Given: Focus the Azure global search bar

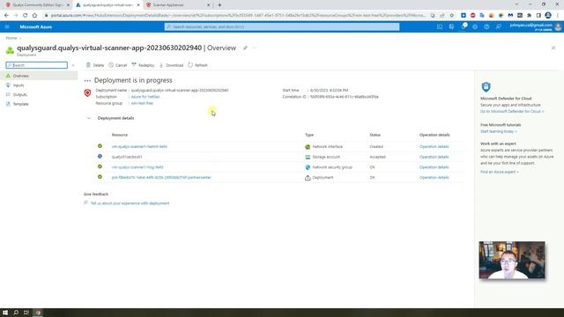Looking at the screenshot, I should pyautogui.click(x=282, y=27).
